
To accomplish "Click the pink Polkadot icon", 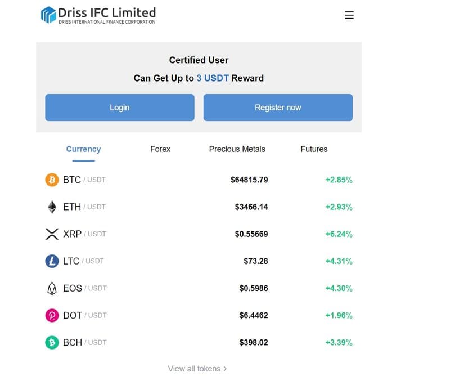I will point(52,315).
